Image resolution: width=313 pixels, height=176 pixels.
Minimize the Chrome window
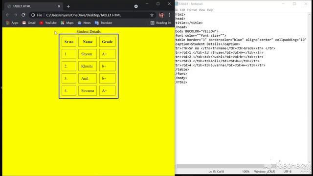[147, 4]
